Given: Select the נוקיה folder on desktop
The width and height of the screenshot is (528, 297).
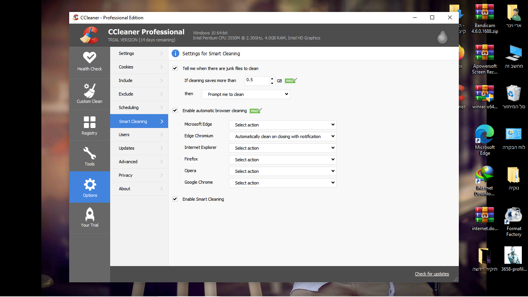Looking at the screenshot, I should 514,178.
